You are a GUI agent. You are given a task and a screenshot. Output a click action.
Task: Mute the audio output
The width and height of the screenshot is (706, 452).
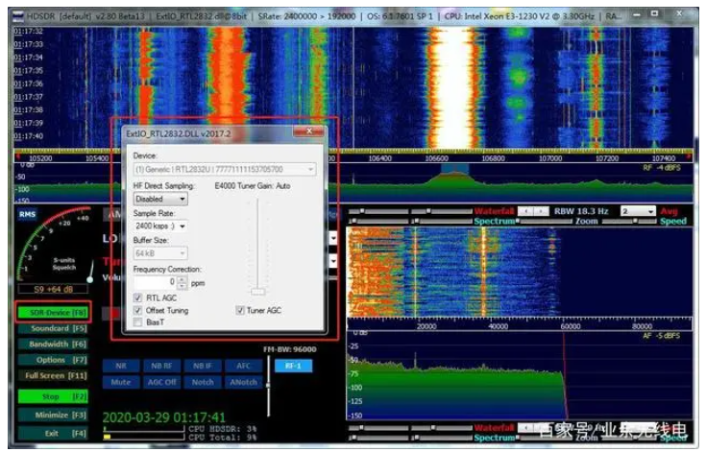pos(121,381)
